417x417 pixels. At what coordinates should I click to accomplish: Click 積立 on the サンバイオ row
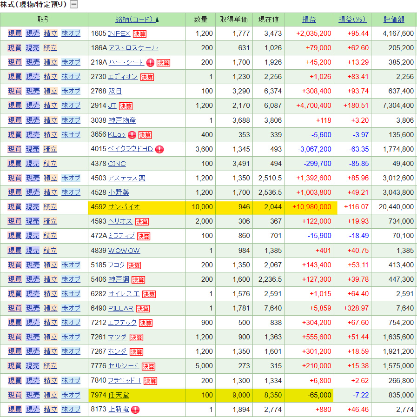click(50, 207)
